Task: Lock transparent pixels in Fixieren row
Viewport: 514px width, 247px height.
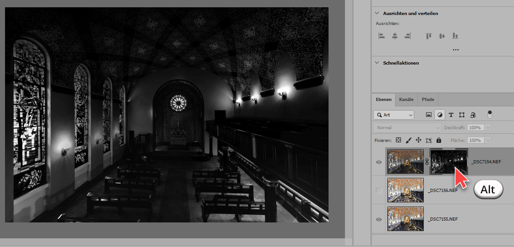Action: pos(398,140)
